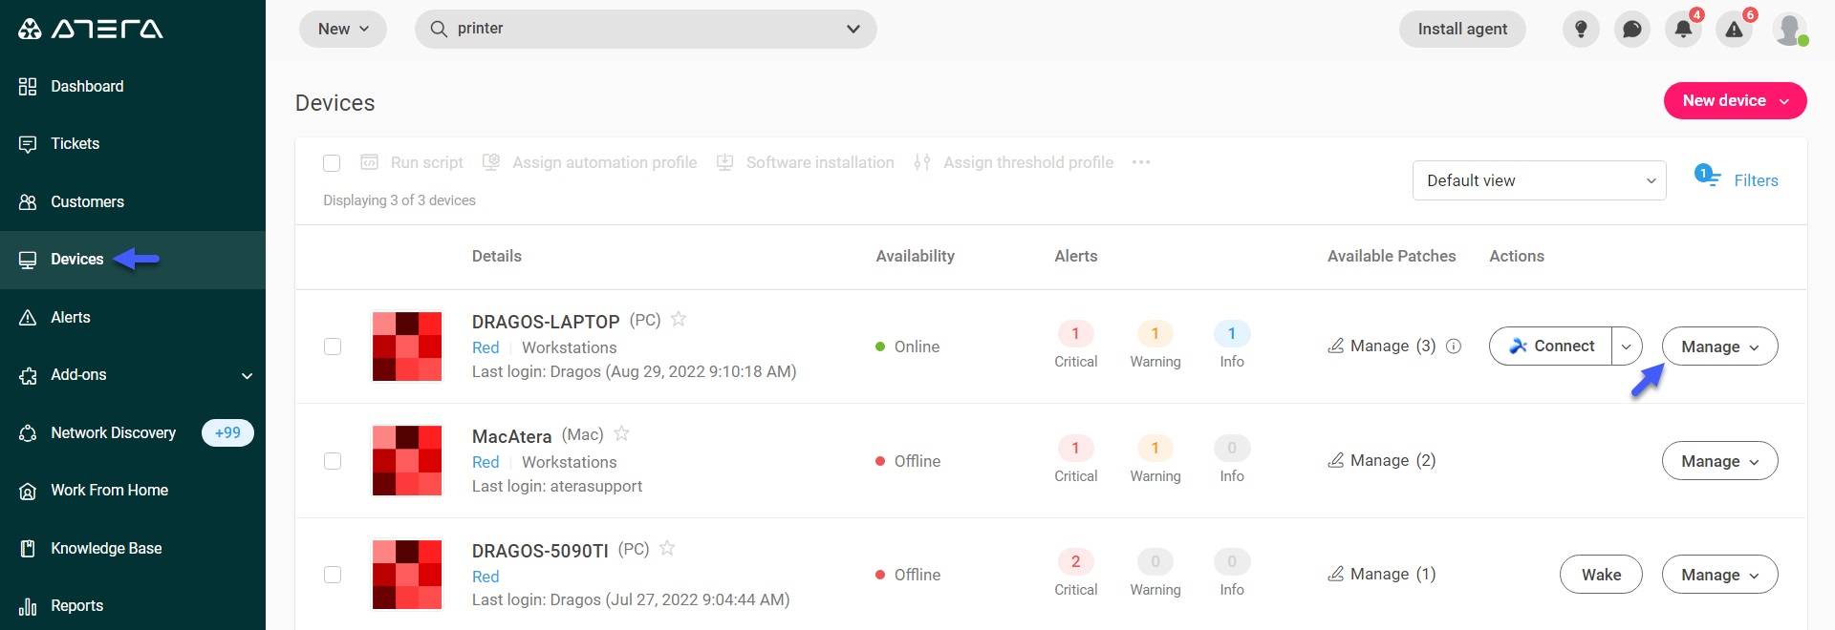Open the New dropdown
This screenshot has height=630, width=1835.
[343, 30]
